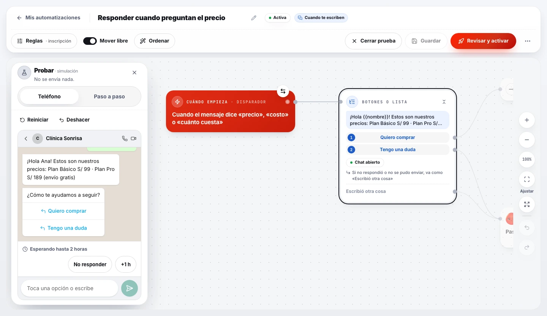Image resolution: width=547 pixels, height=316 pixels.
Task: Click the Chat abierto badge in node
Action: [365, 163]
